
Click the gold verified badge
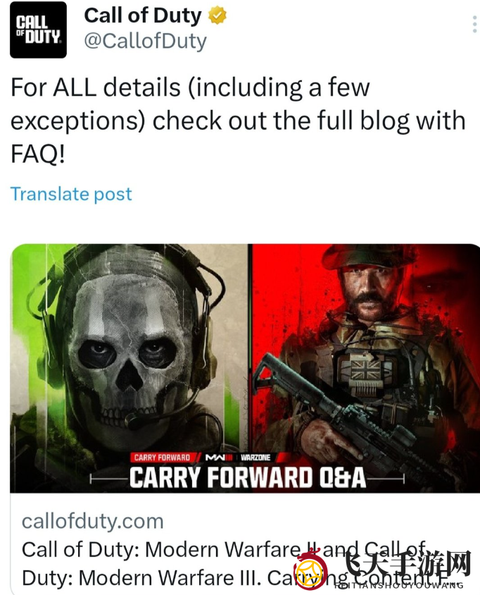coord(217,16)
